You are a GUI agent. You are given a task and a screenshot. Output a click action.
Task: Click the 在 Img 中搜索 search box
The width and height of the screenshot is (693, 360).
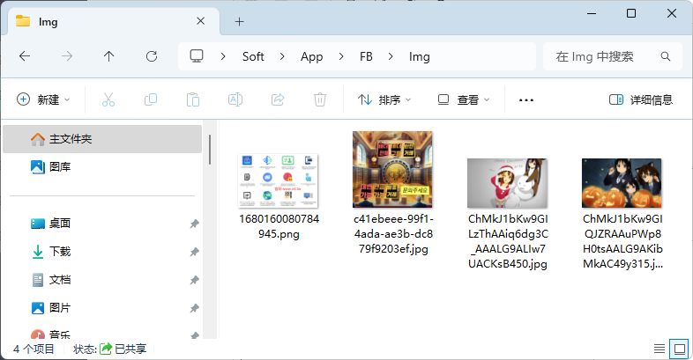click(x=613, y=56)
